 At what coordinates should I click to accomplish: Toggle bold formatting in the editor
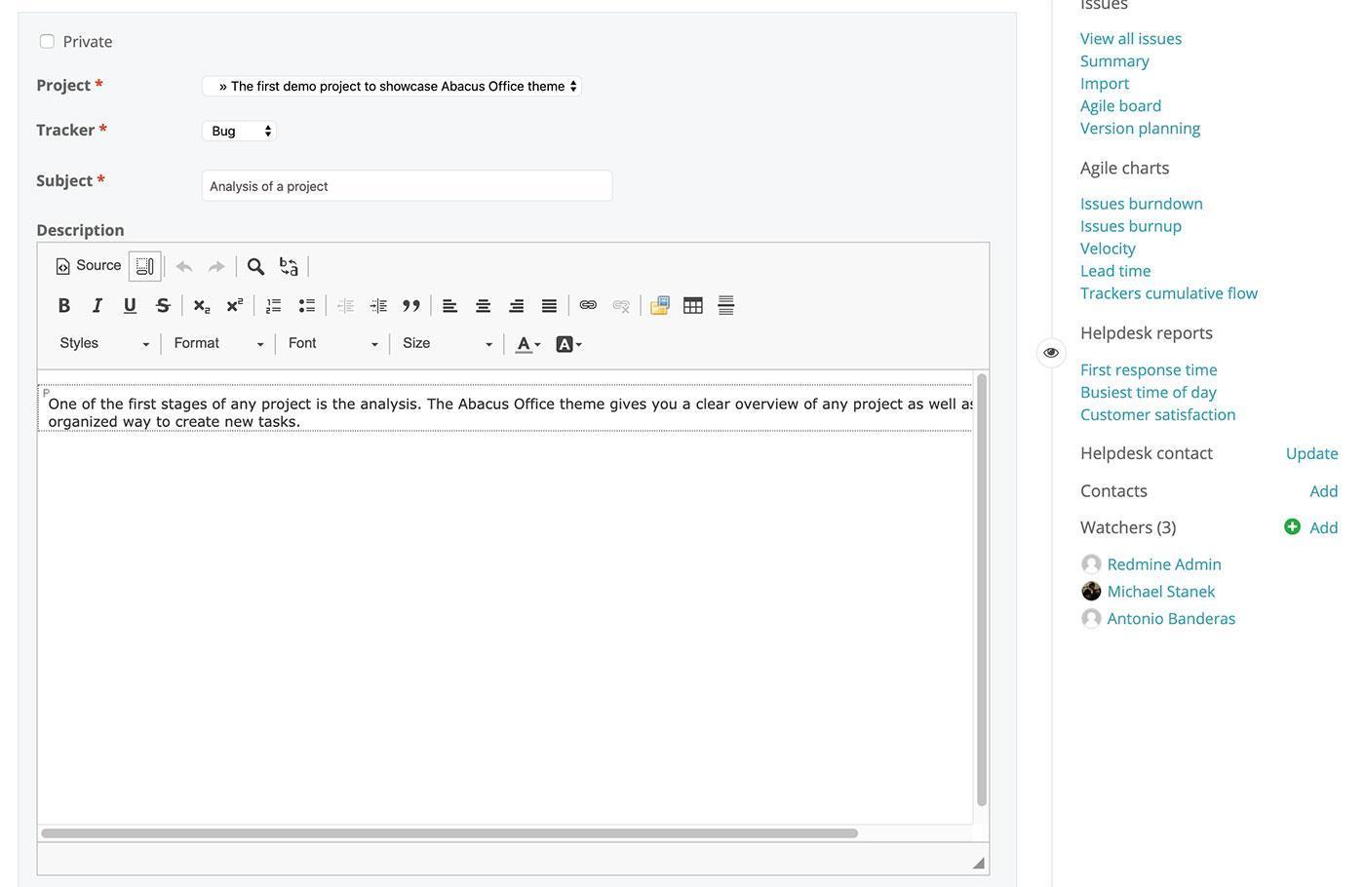(64, 306)
